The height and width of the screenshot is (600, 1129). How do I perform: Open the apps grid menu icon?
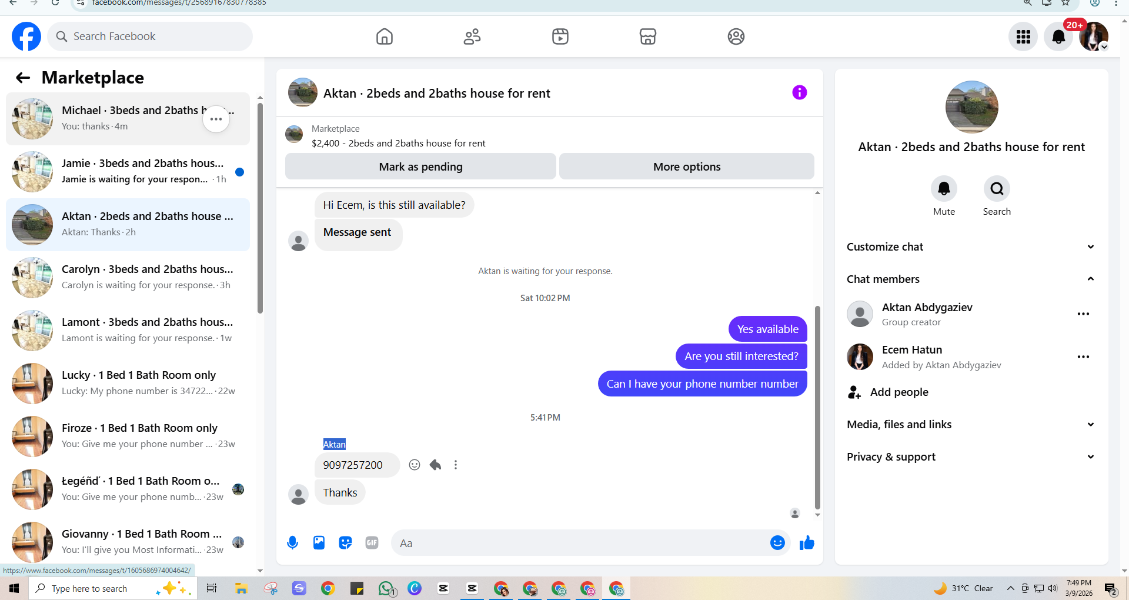[1023, 36]
